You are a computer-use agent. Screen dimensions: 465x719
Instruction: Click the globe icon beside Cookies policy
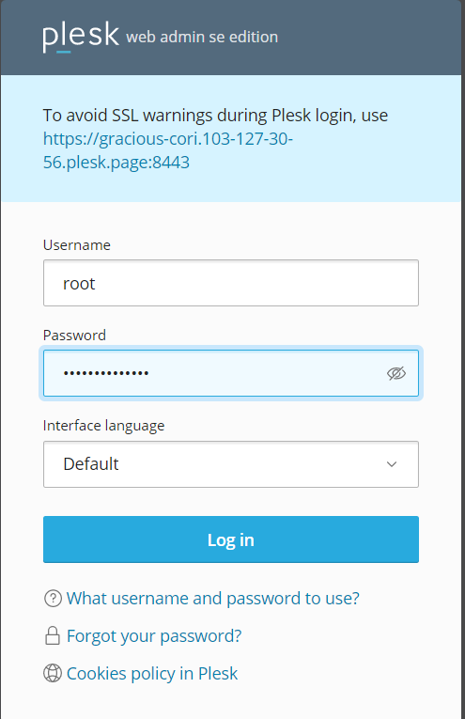click(53, 673)
